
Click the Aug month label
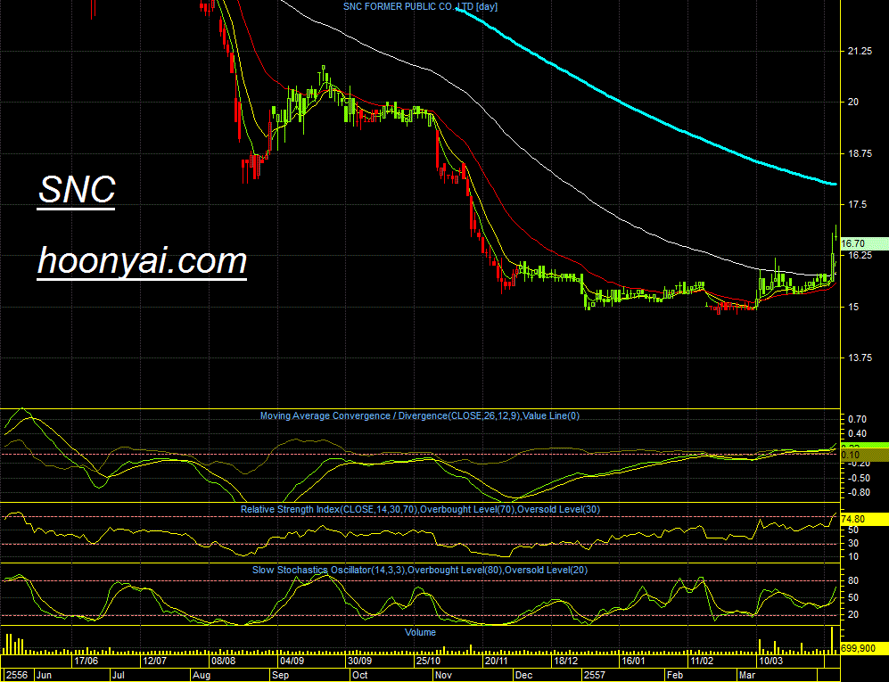(202, 675)
